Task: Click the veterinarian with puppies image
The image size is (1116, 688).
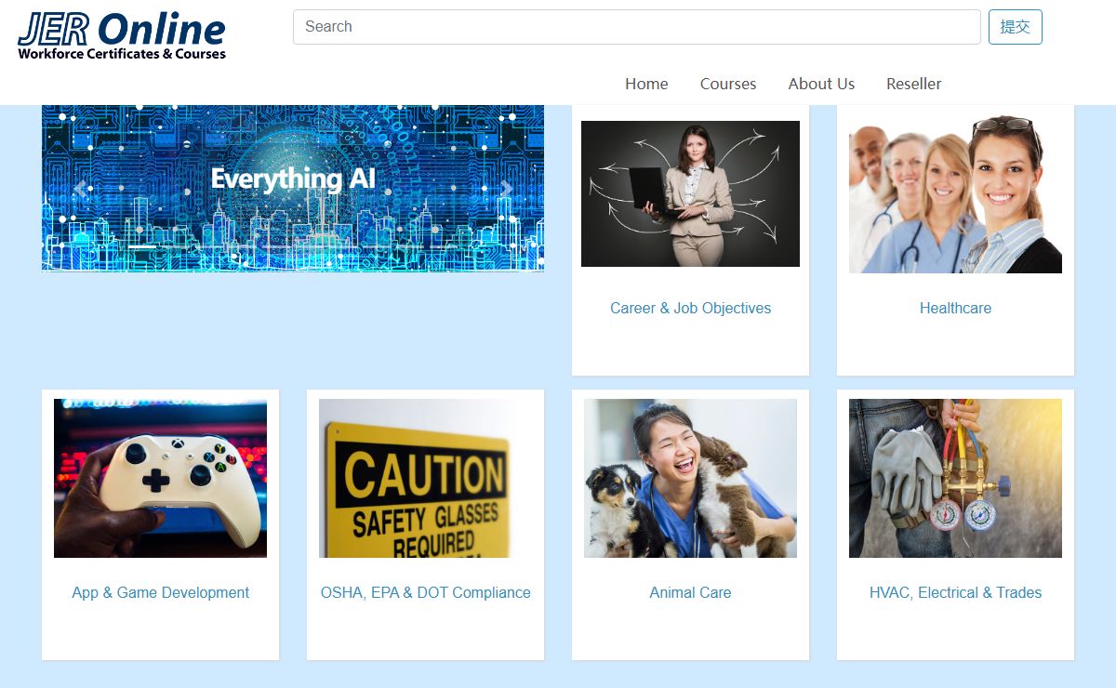Action: coord(690,478)
